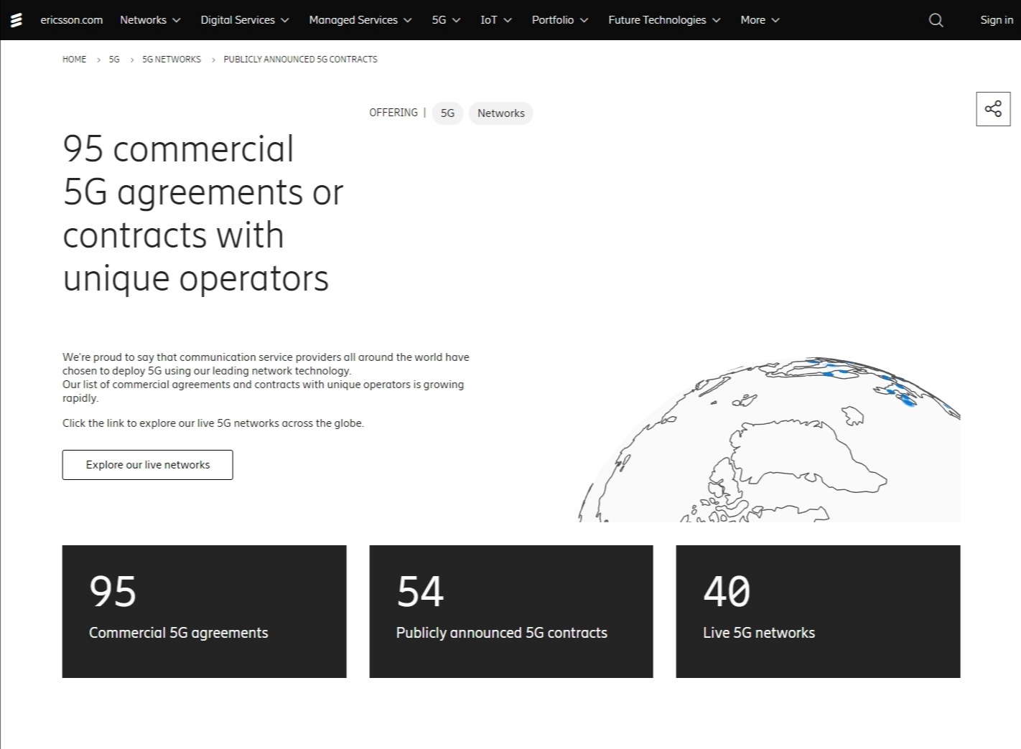The height and width of the screenshot is (749, 1021).
Task: Expand the Future Technologies menu
Action: coord(663,20)
